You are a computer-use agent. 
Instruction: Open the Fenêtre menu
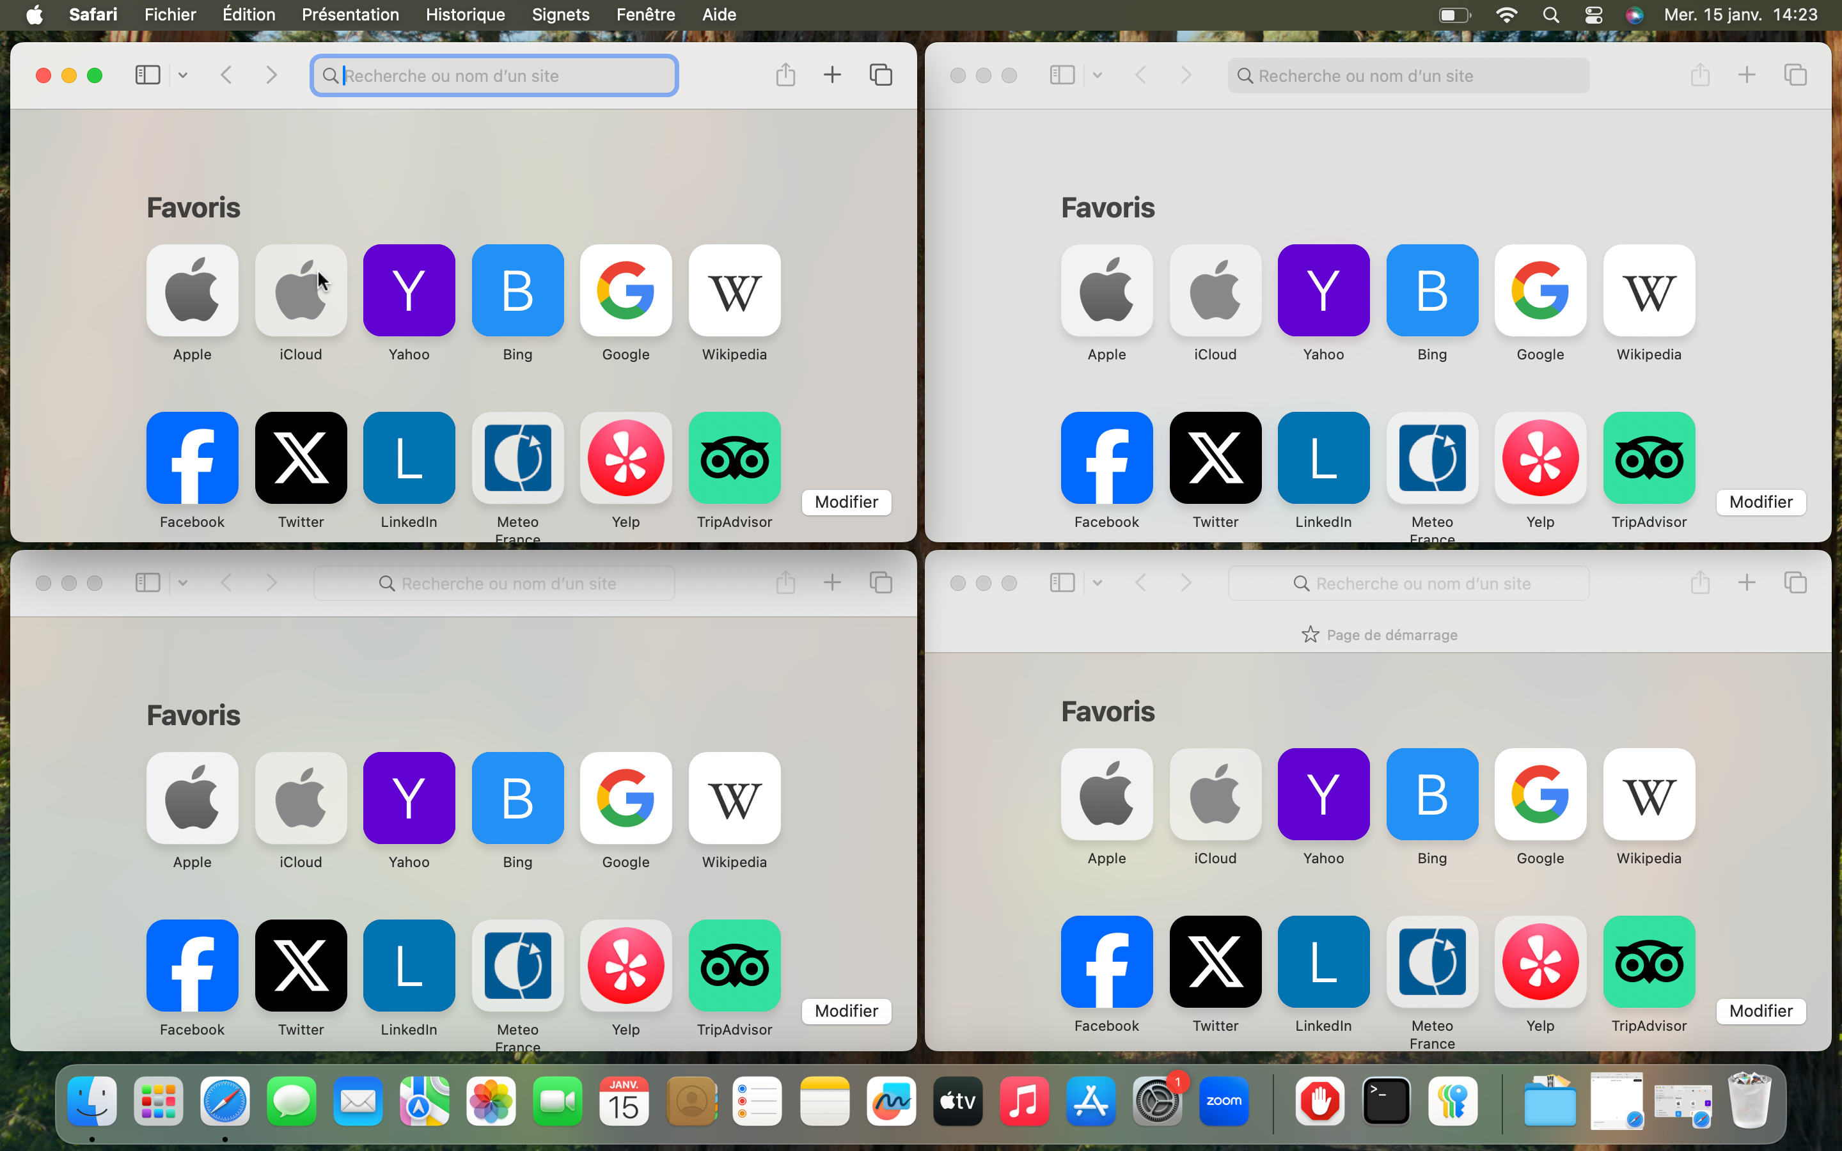pyautogui.click(x=645, y=15)
